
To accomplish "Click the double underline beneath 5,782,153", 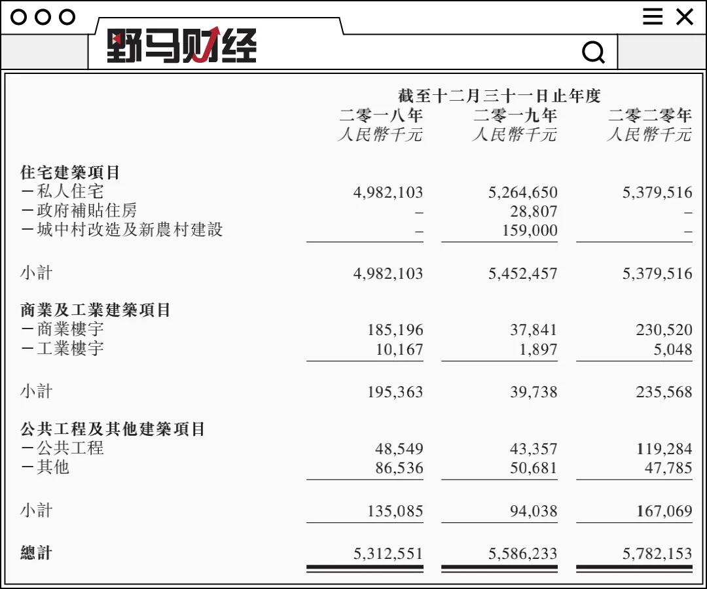I will 634,569.
